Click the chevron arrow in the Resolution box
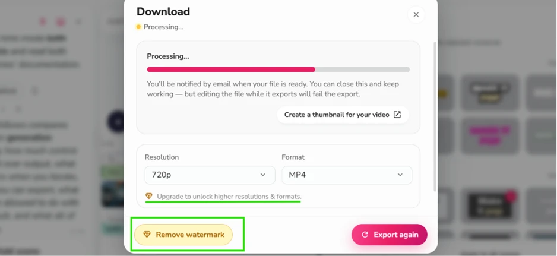 (x=263, y=175)
